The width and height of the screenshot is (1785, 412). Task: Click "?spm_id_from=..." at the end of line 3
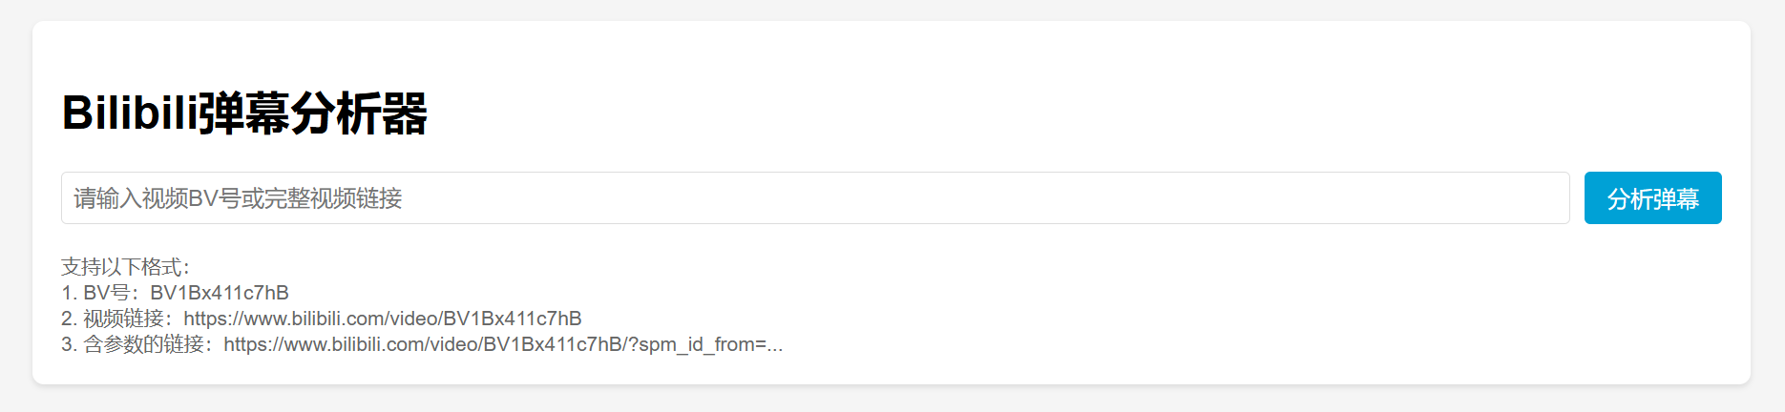click(705, 344)
